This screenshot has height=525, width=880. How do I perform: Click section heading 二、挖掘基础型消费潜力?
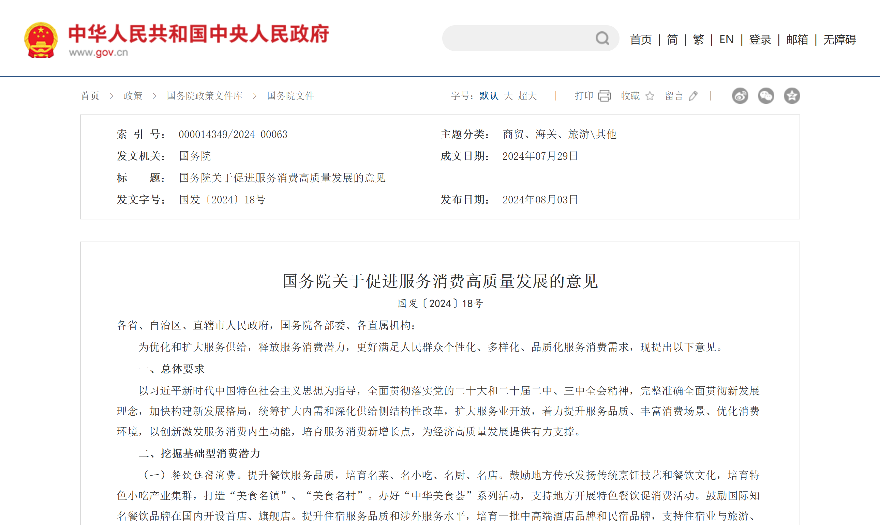pos(199,453)
